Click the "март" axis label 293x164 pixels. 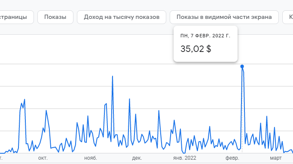[x=276, y=158]
